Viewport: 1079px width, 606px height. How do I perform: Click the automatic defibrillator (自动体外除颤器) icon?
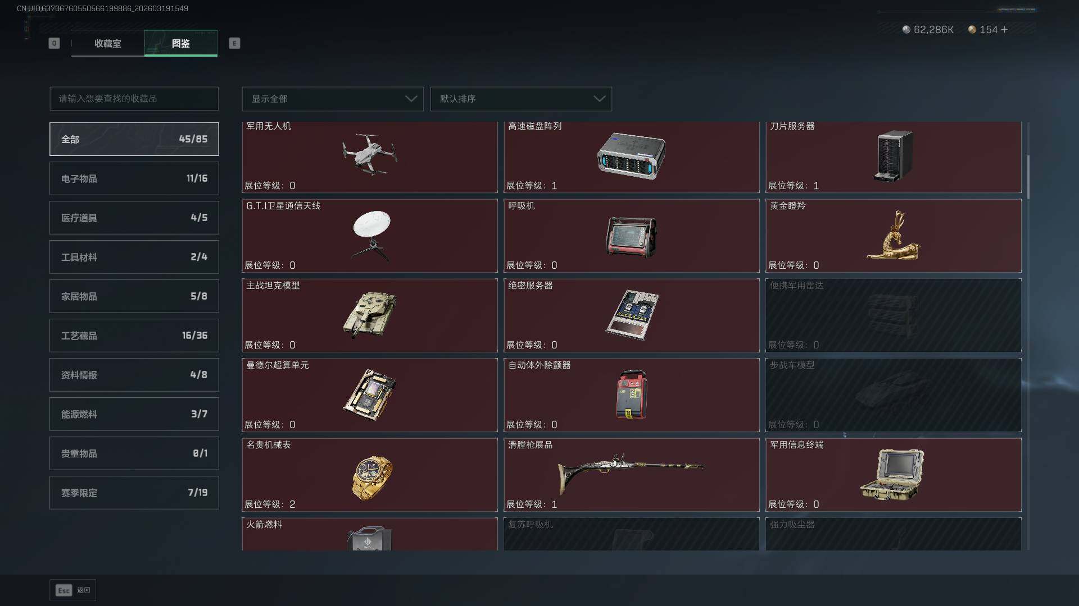click(x=632, y=394)
